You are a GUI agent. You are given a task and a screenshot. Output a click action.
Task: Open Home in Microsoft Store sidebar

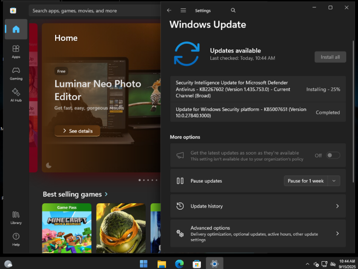pyautogui.click(x=16, y=29)
